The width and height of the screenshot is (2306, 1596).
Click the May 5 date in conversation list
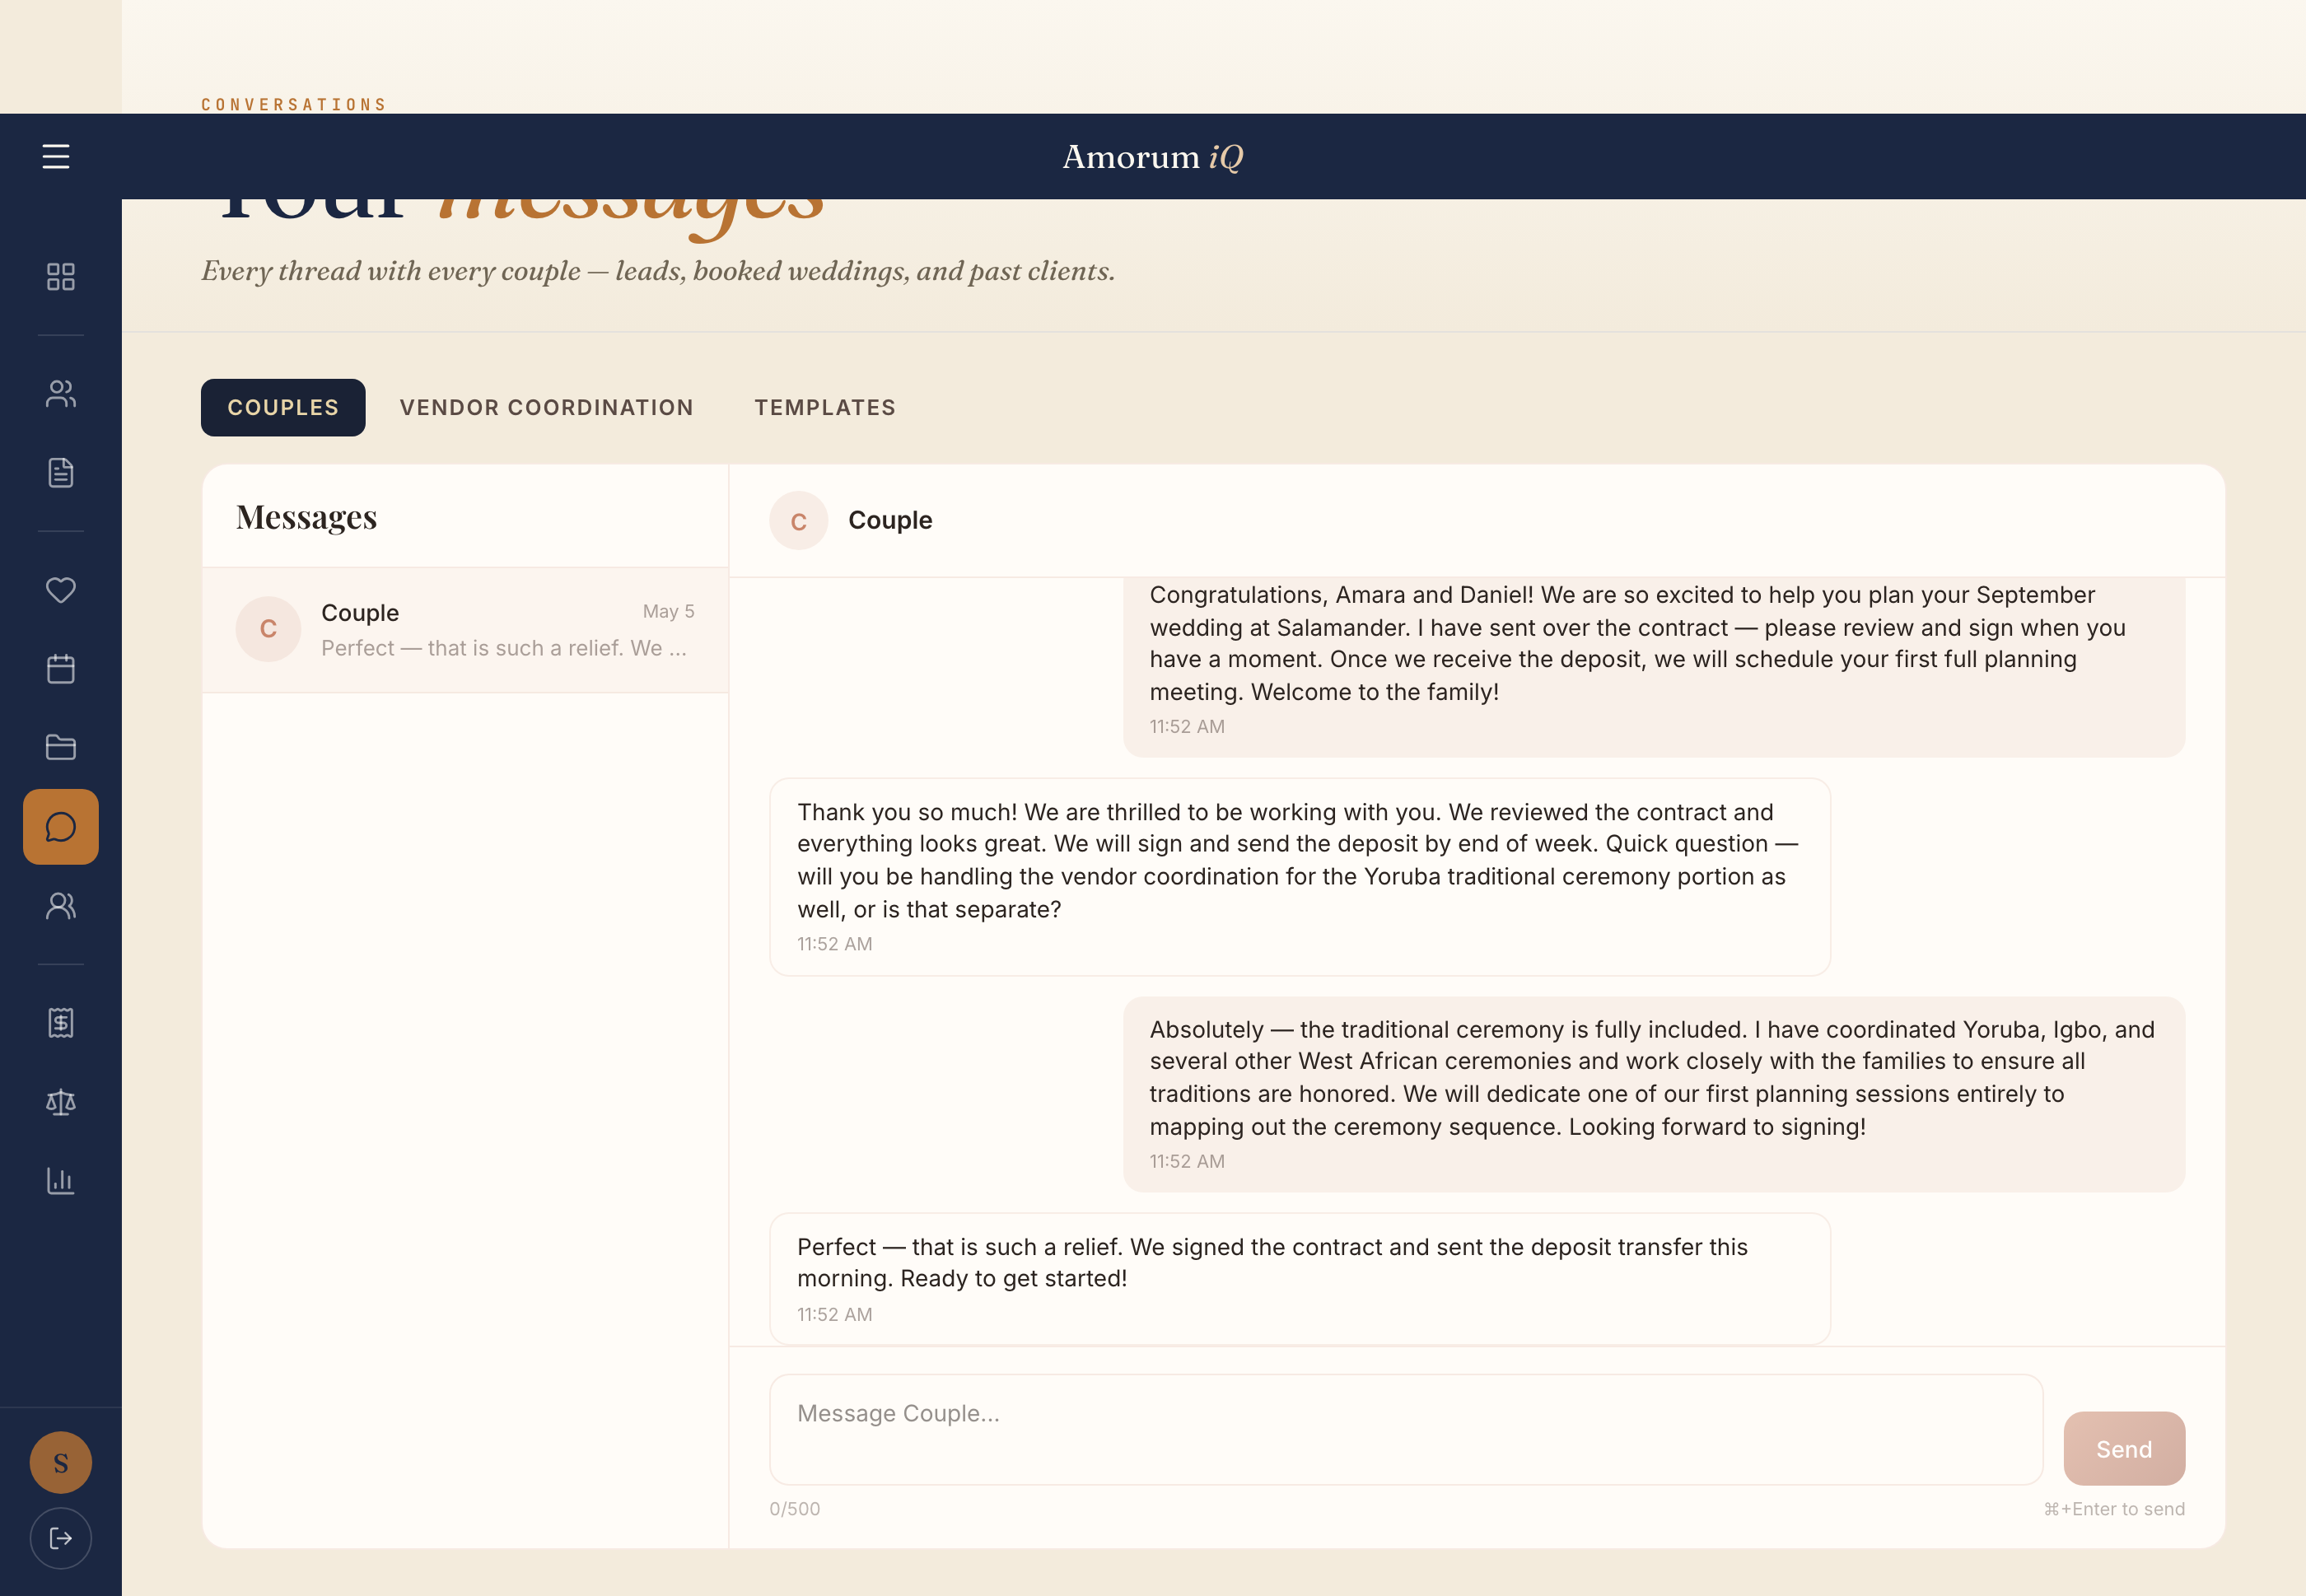point(669,611)
